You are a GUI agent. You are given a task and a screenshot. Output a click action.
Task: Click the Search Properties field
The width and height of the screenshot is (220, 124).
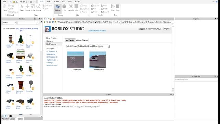click(196, 80)
